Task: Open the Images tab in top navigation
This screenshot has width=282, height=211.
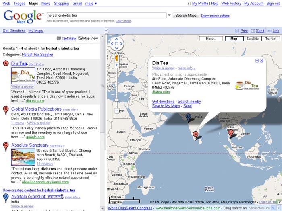Action: pos(19,3)
